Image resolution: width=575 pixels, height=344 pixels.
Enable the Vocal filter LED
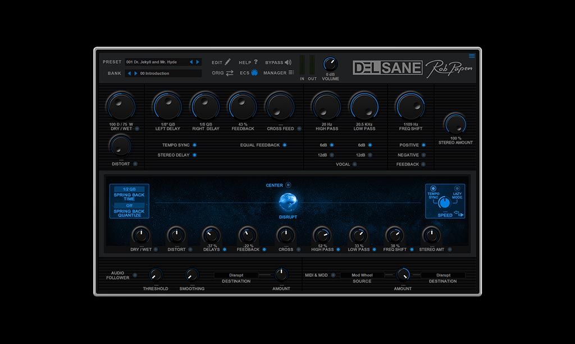[x=355, y=164]
